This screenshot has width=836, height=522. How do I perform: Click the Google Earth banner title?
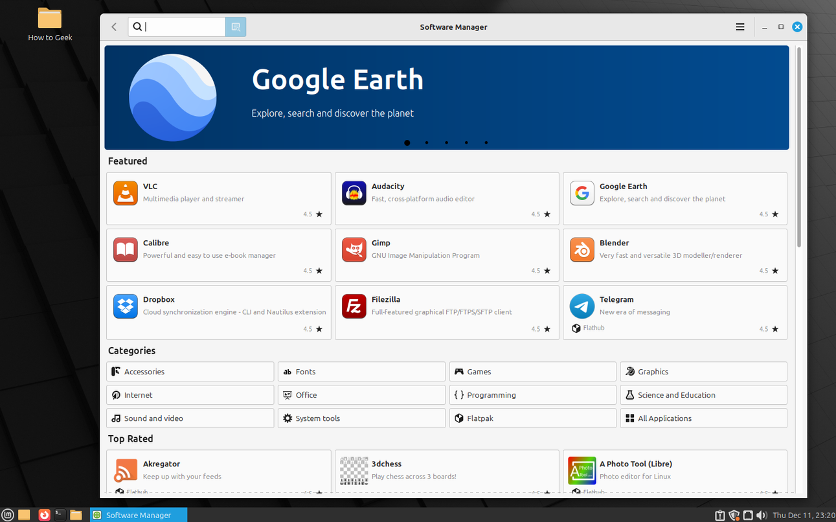(337, 80)
